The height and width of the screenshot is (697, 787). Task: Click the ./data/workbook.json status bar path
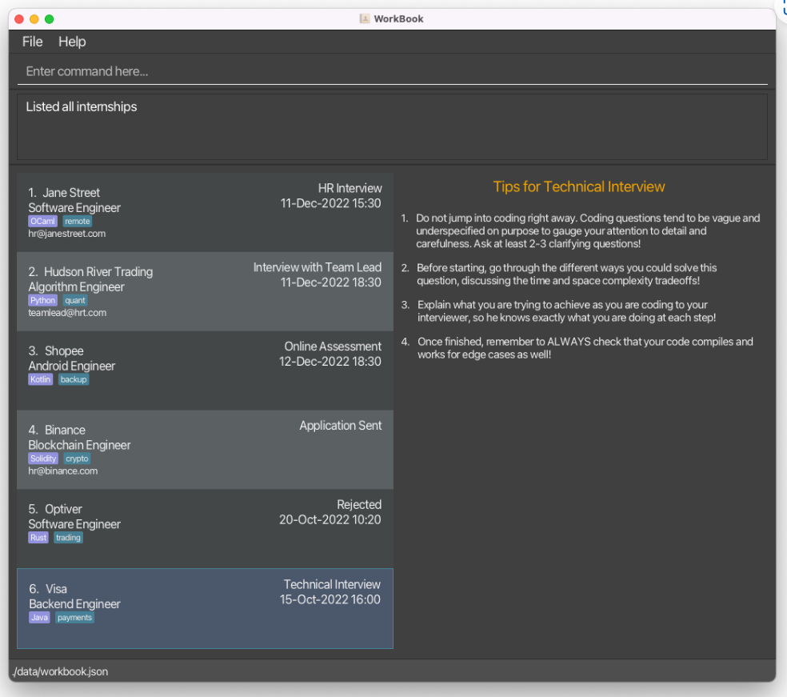60,672
